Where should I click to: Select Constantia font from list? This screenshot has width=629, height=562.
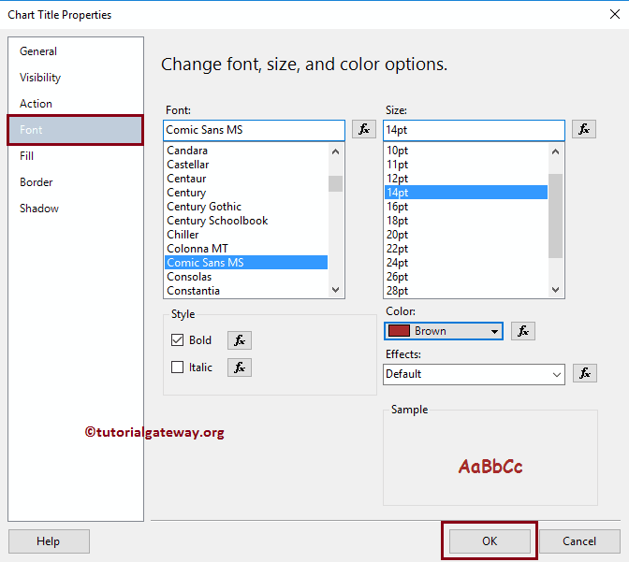pos(246,291)
